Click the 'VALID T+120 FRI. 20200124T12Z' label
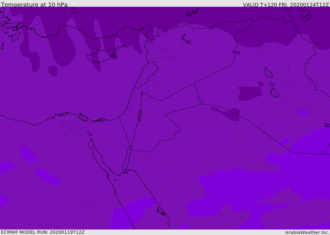The width and height of the screenshot is (330, 235). (x=286, y=5)
